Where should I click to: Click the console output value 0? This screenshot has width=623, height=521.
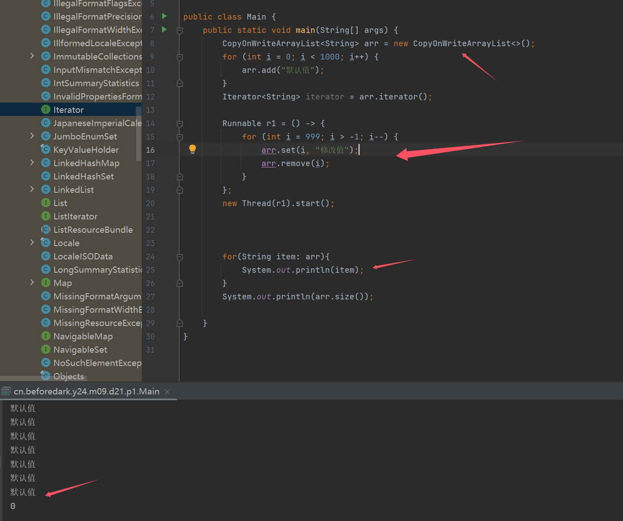[x=13, y=506]
